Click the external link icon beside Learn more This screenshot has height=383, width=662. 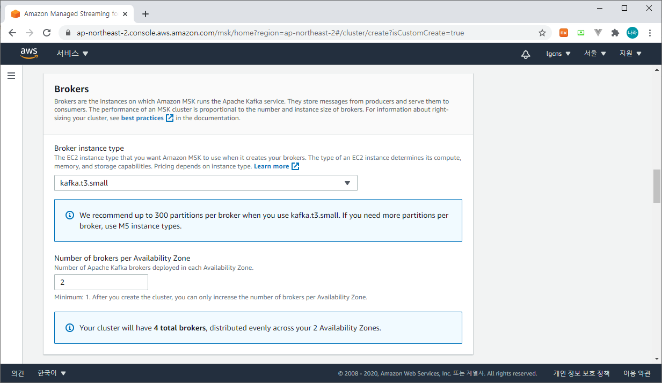[x=295, y=166]
